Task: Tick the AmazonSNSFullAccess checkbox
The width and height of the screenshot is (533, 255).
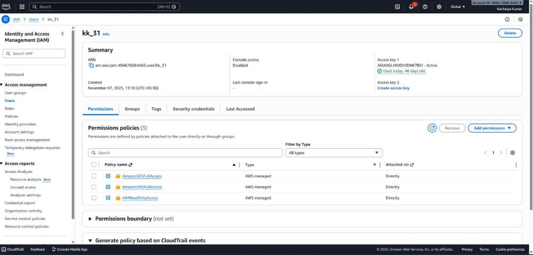Action: [x=94, y=187]
